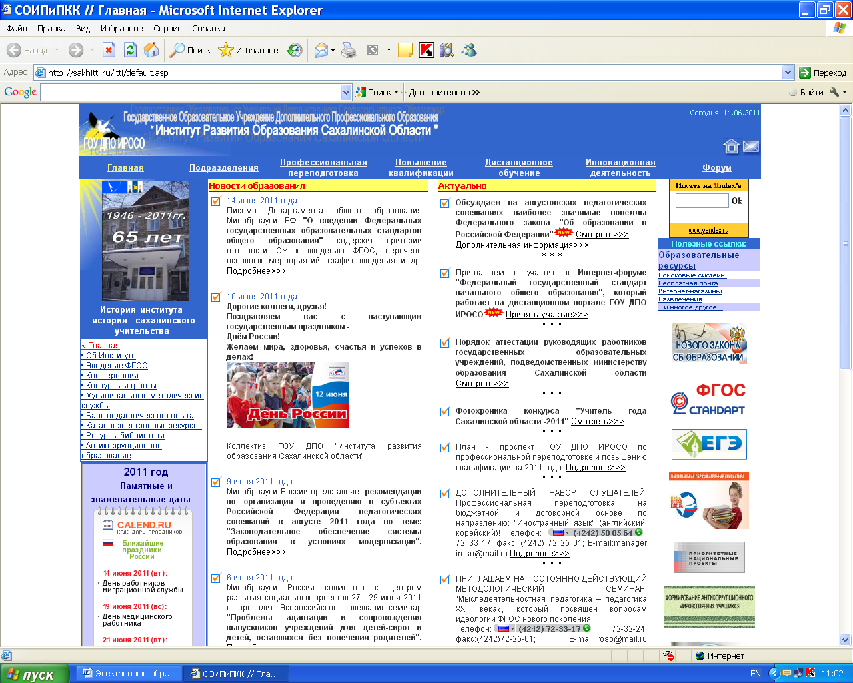The width and height of the screenshot is (853, 683).
Task: Click the EN language indicator
Action: (756, 673)
